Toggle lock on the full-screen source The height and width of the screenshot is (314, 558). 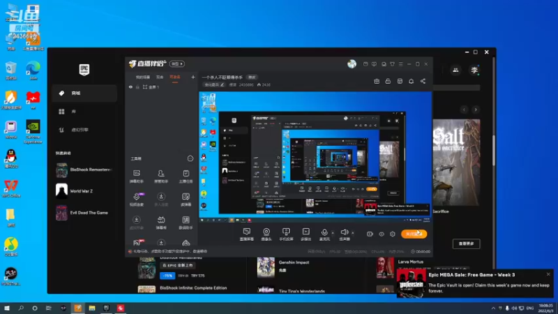coord(137,87)
